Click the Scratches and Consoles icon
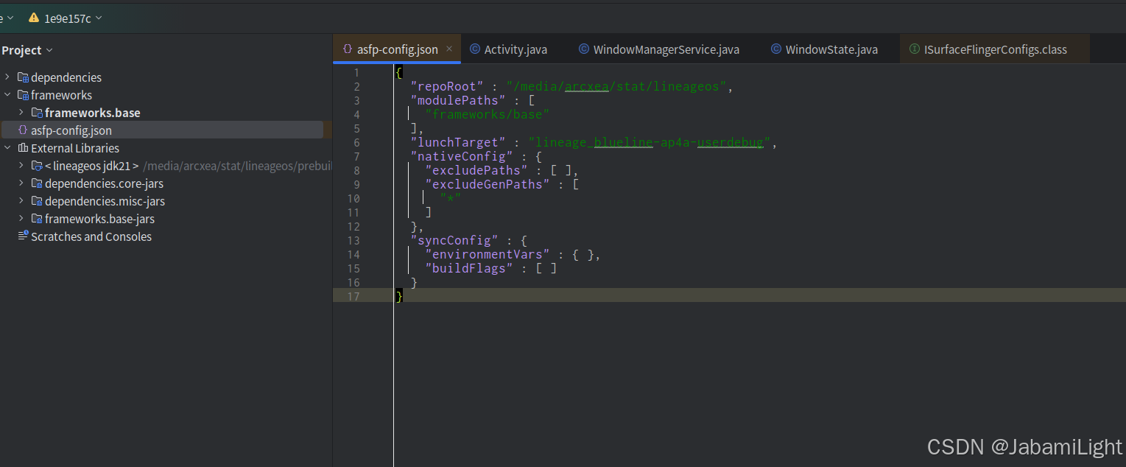Viewport: 1126px width, 467px height. (22, 236)
